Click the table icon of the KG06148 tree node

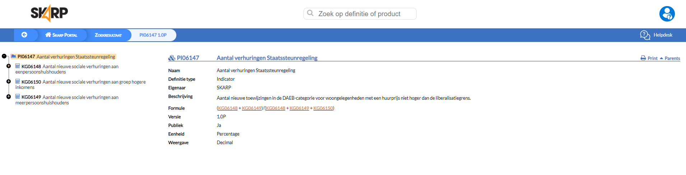(18, 66)
